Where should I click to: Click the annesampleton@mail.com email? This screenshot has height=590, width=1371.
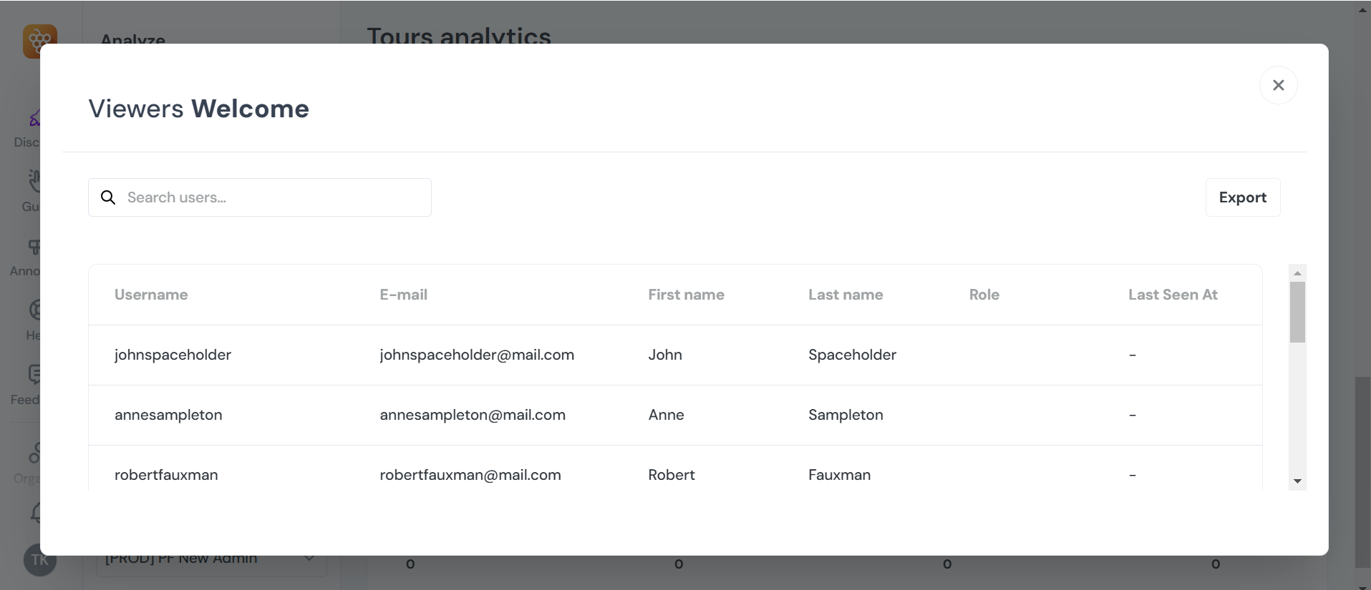point(472,415)
